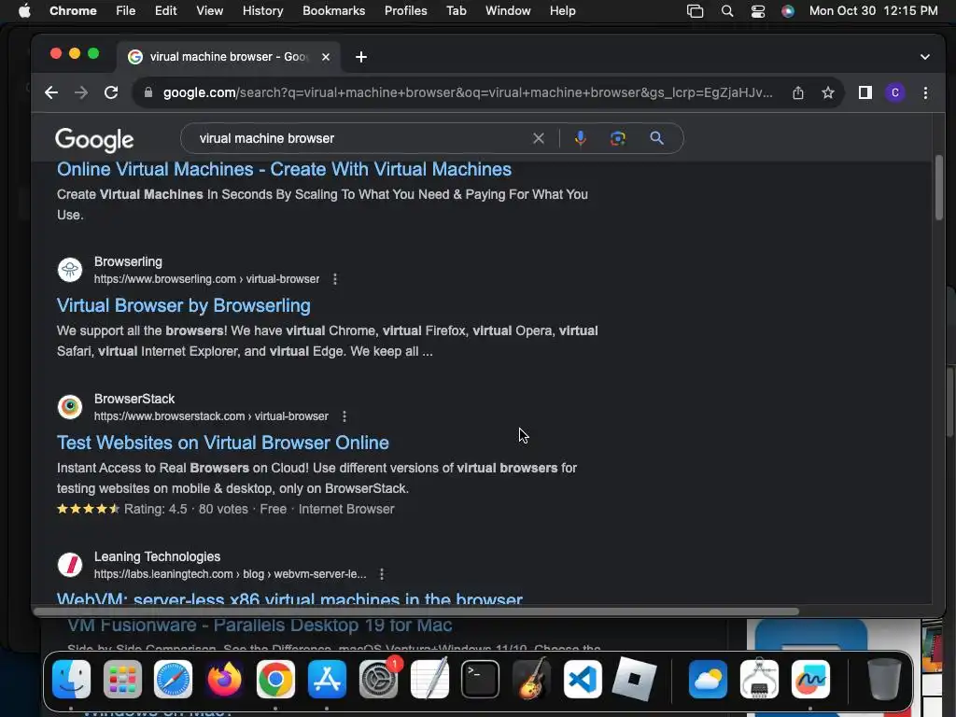Screen dimensions: 956x717
Task: Open the Bookmarks menu
Action: click(x=333, y=11)
